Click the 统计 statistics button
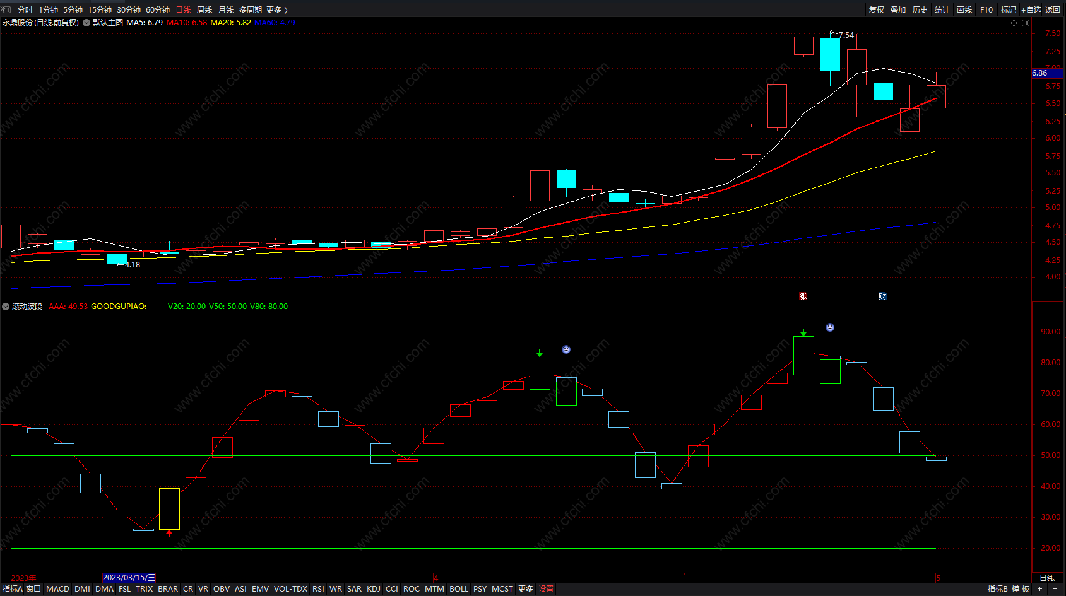The width and height of the screenshot is (1066, 596). pos(942,9)
